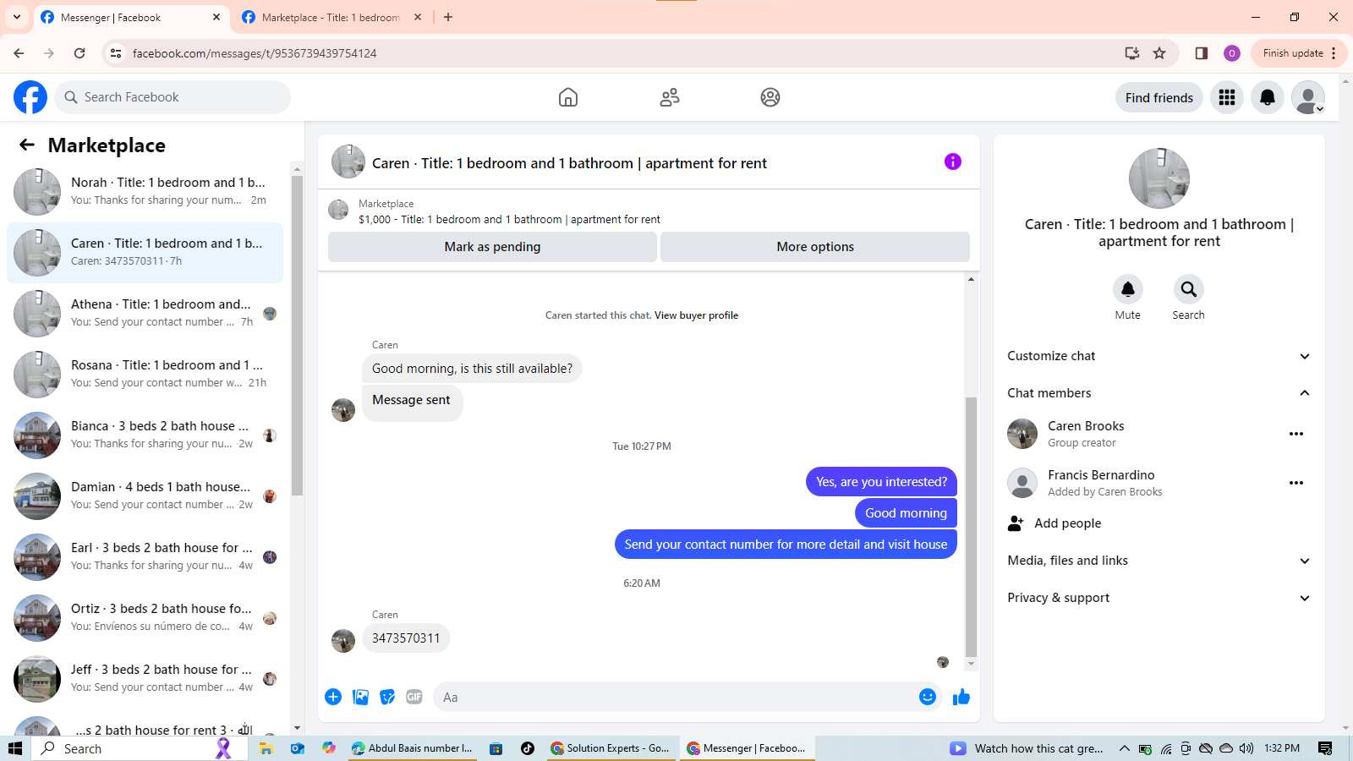Image resolution: width=1353 pixels, height=761 pixels.
Task: Switch to the Messenger | Facebook tab
Action: click(130, 17)
